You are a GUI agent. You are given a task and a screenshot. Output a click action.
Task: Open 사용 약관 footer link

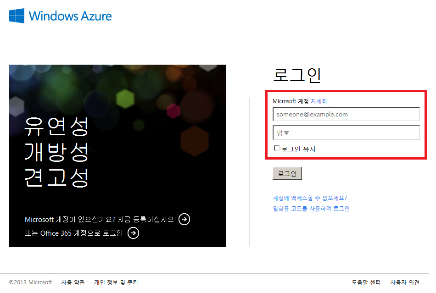click(x=73, y=282)
